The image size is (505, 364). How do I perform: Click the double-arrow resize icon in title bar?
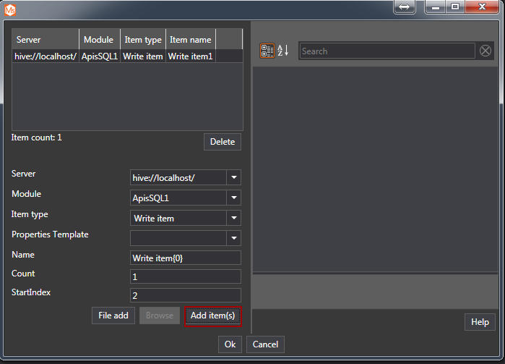click(x=404, y=7)
